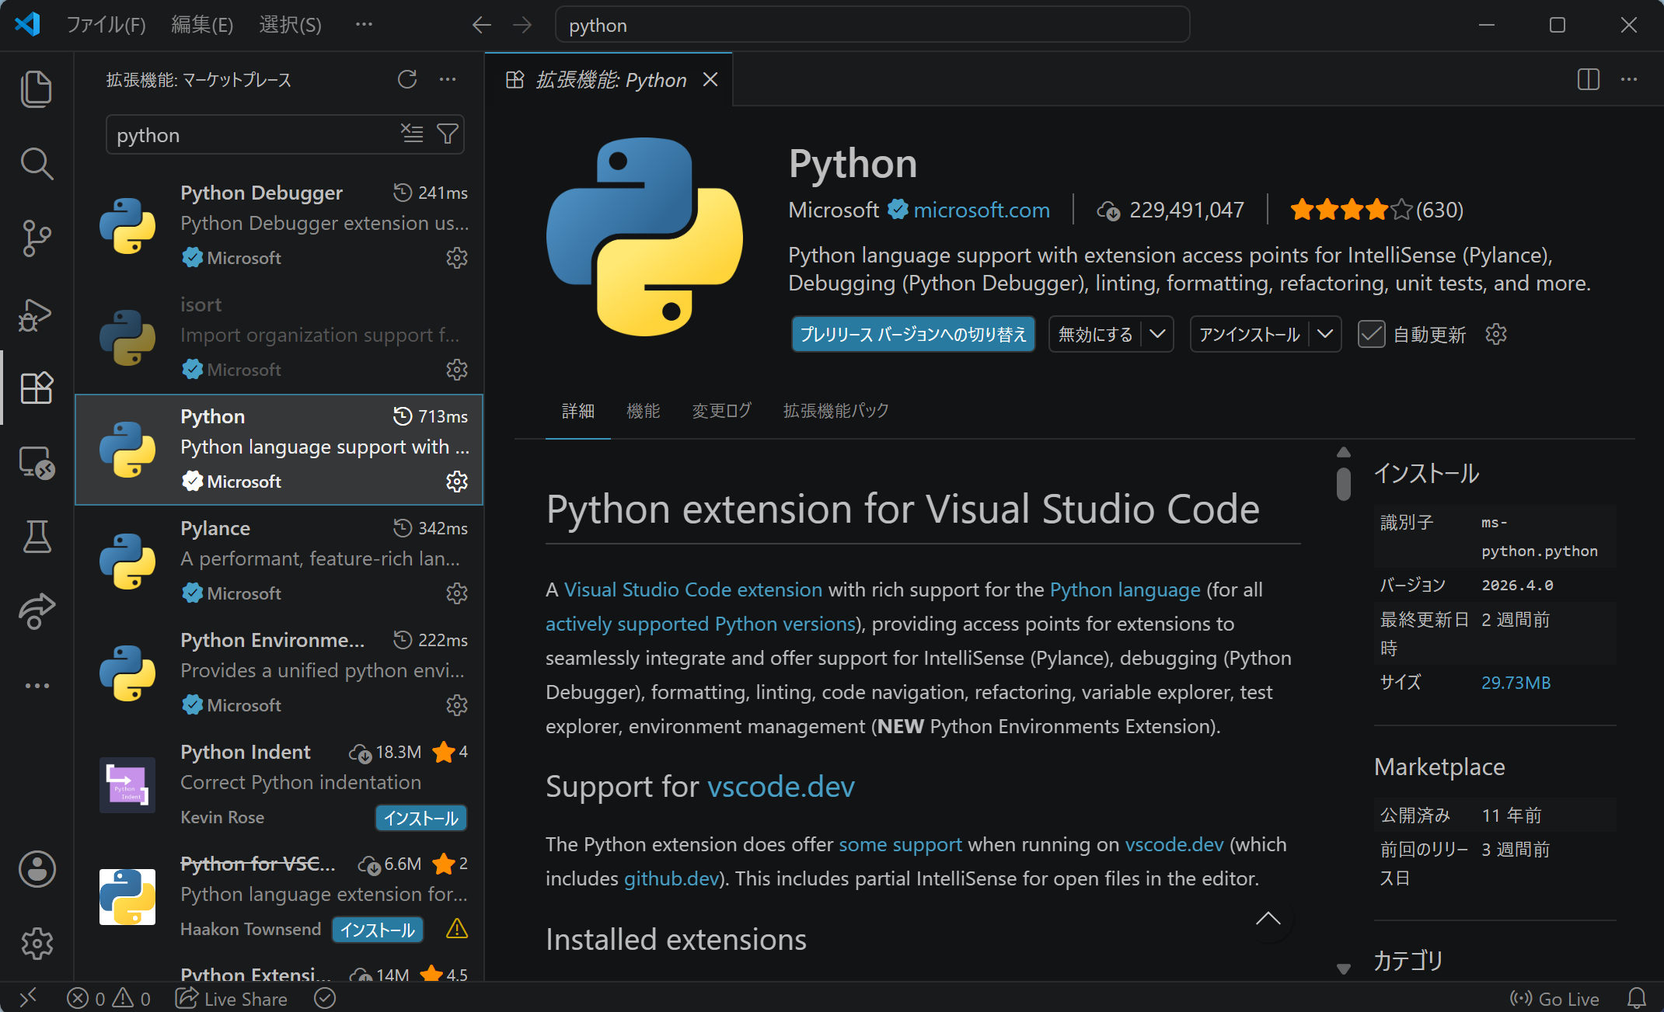Clear the extensions search results
The height and width of the screenshot is (1012, 1664).
pyautogui.click(x=412, y=134)
